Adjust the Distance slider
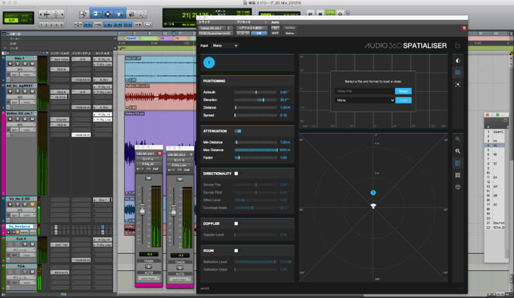This screenshot has width=514, height=298. pyautogui.click(x=256, y=107)
